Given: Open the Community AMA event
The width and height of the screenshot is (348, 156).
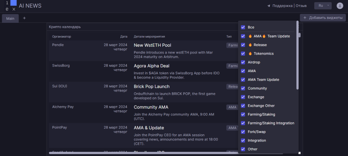Looking at the screenshot, I should click(151, 107).
